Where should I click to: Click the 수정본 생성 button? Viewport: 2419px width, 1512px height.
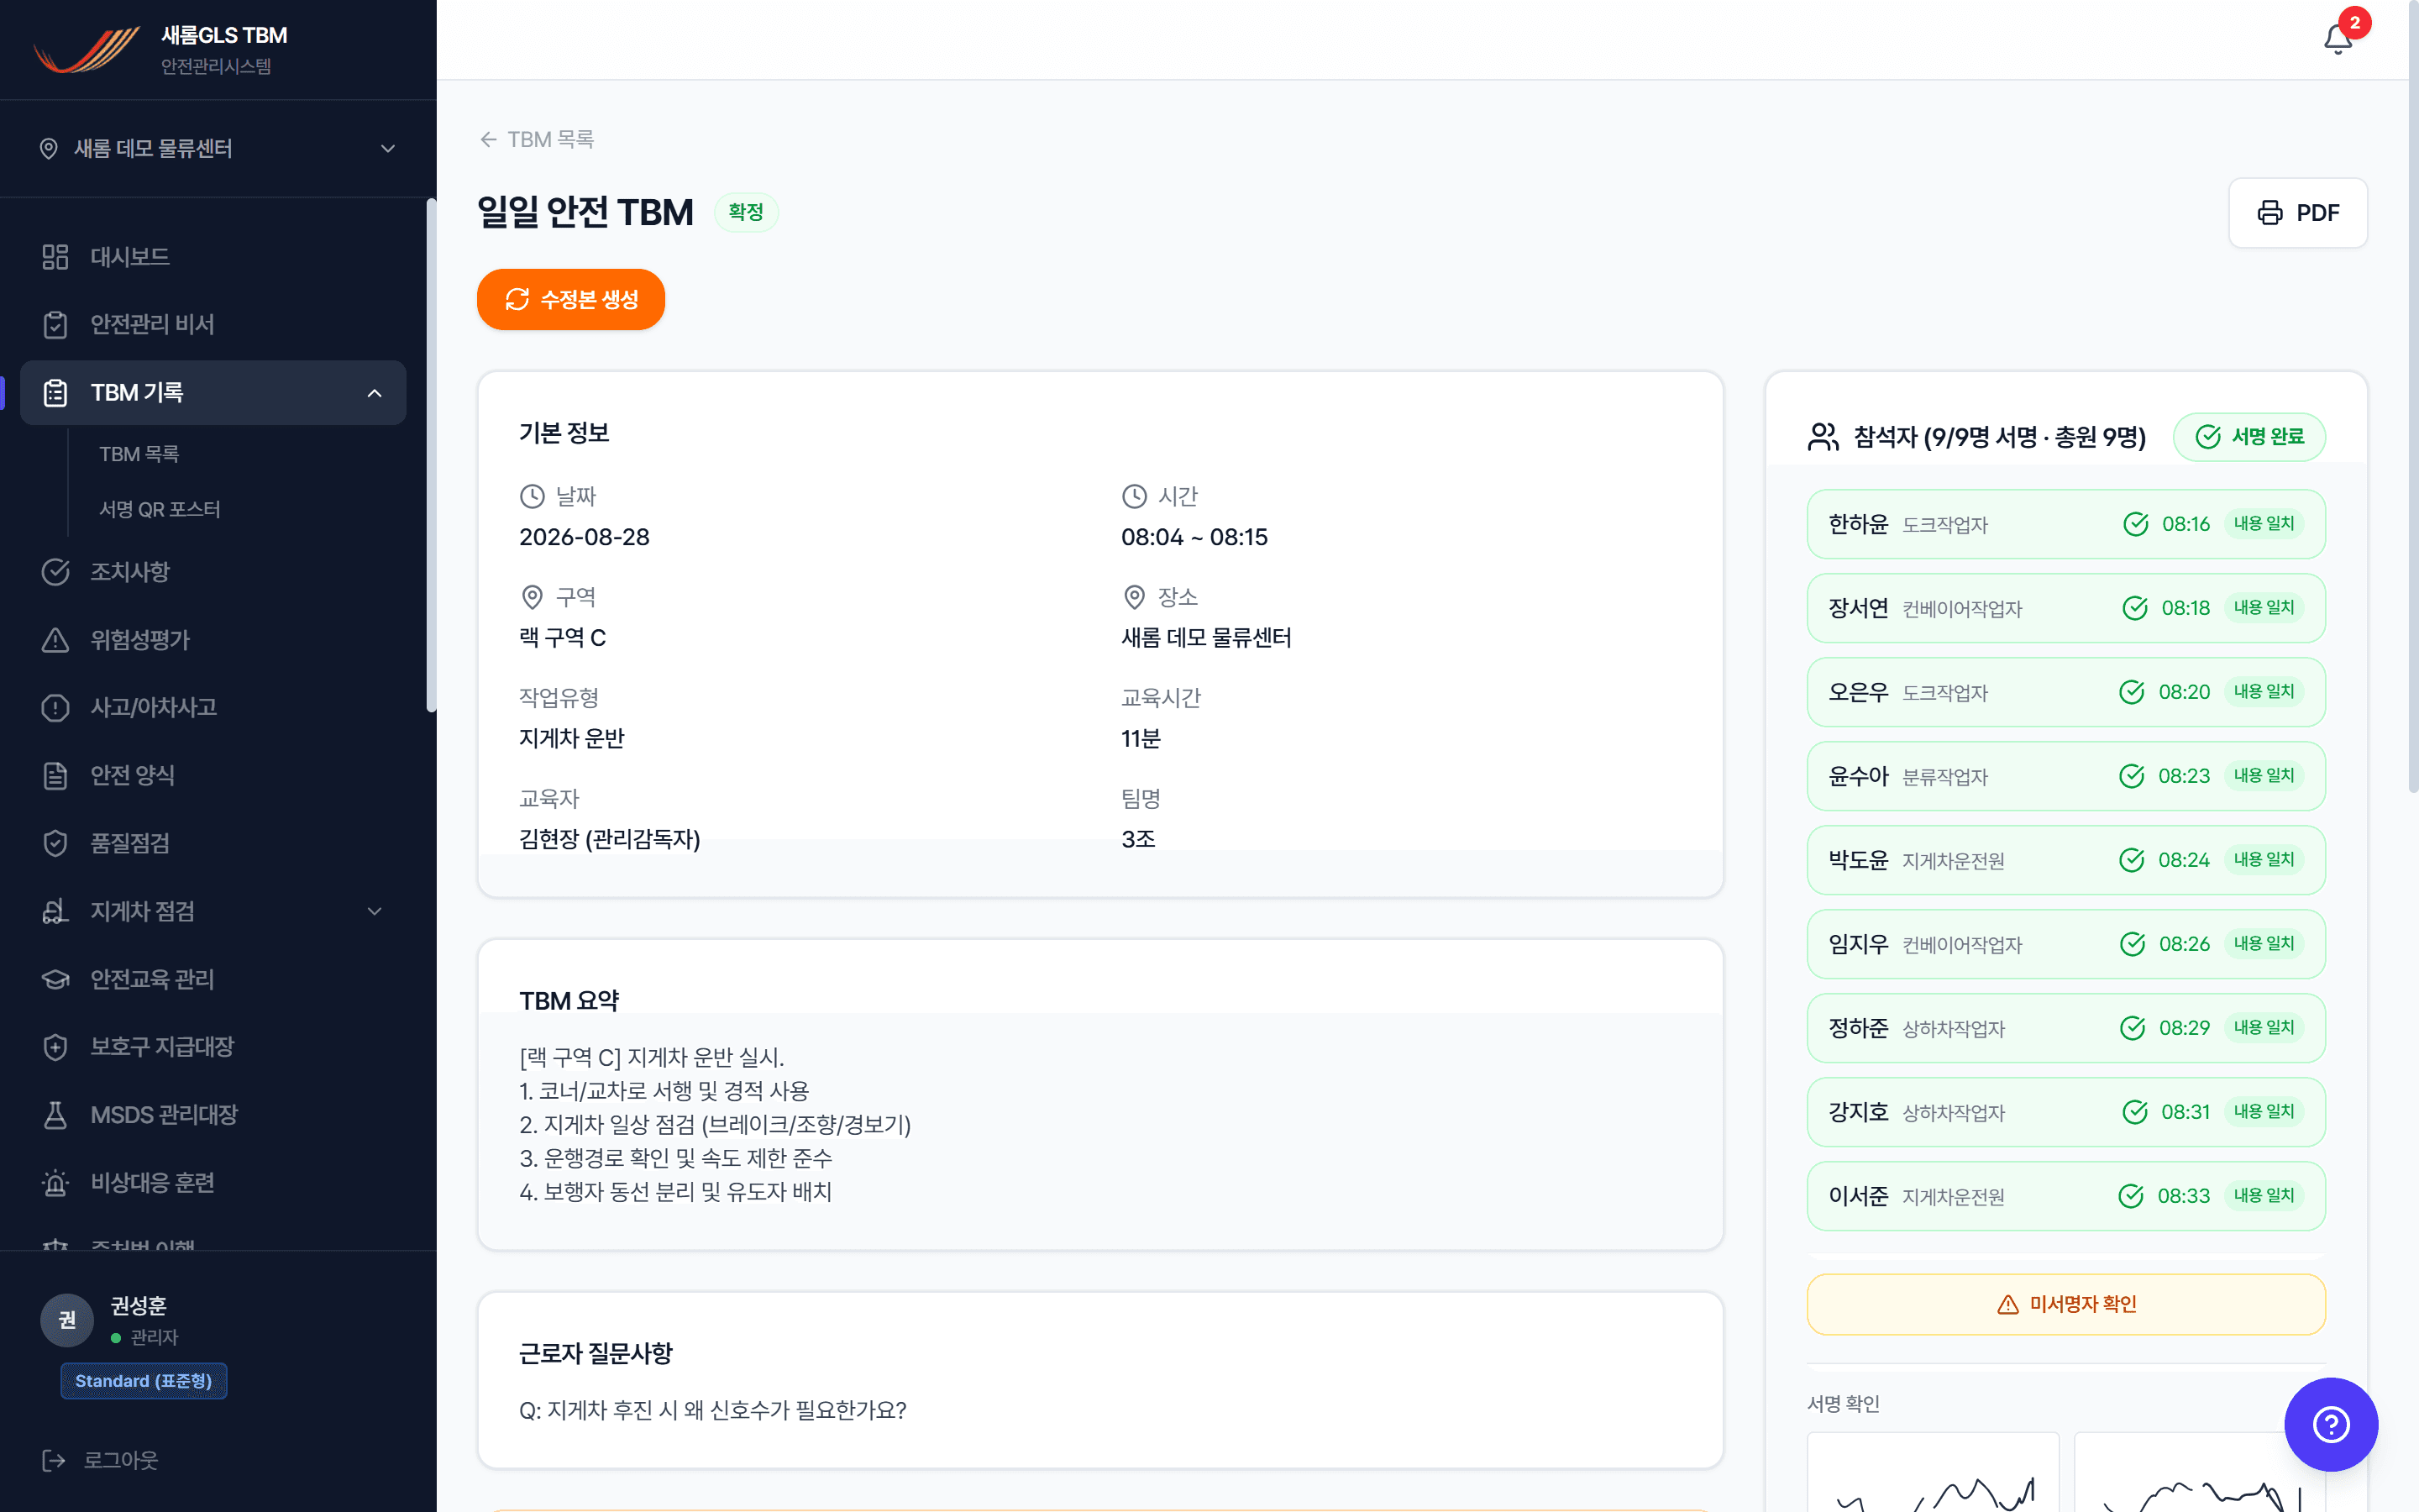pyautogui.click(x=571, y=299)
